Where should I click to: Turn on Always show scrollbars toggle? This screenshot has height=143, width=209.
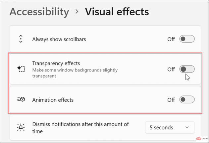pyautogui.click(x=187, y=39)
